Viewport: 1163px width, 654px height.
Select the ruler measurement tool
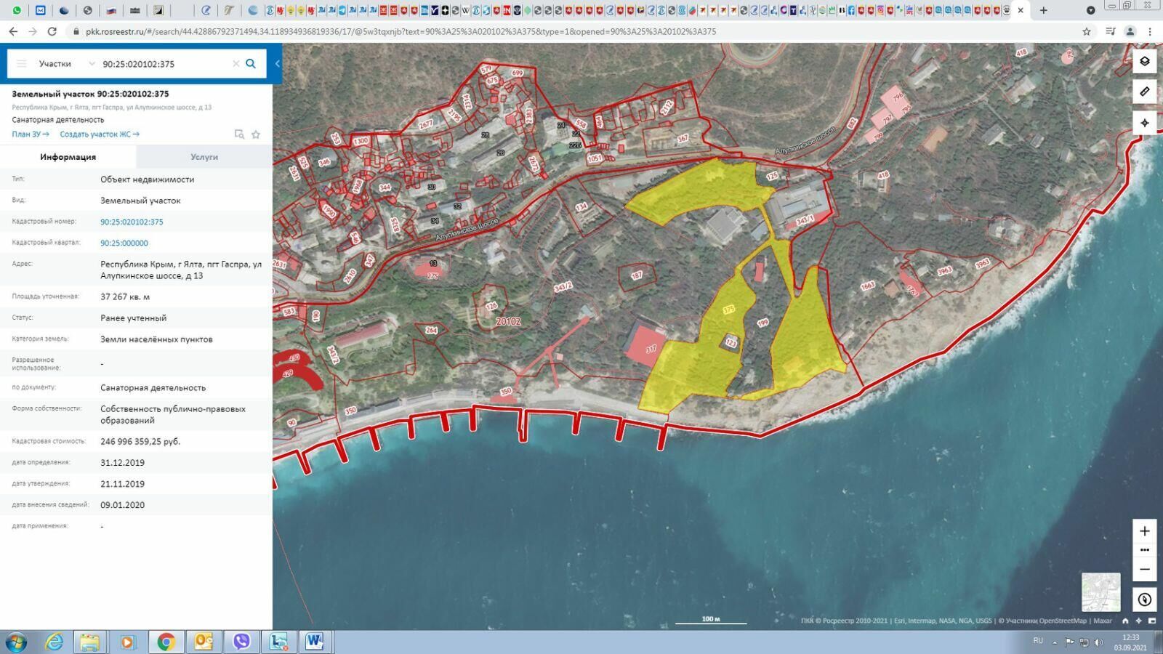click(x=1144, y=92)
